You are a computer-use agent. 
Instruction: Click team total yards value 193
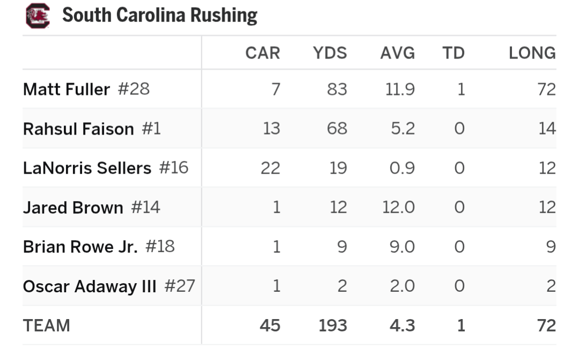333,326
